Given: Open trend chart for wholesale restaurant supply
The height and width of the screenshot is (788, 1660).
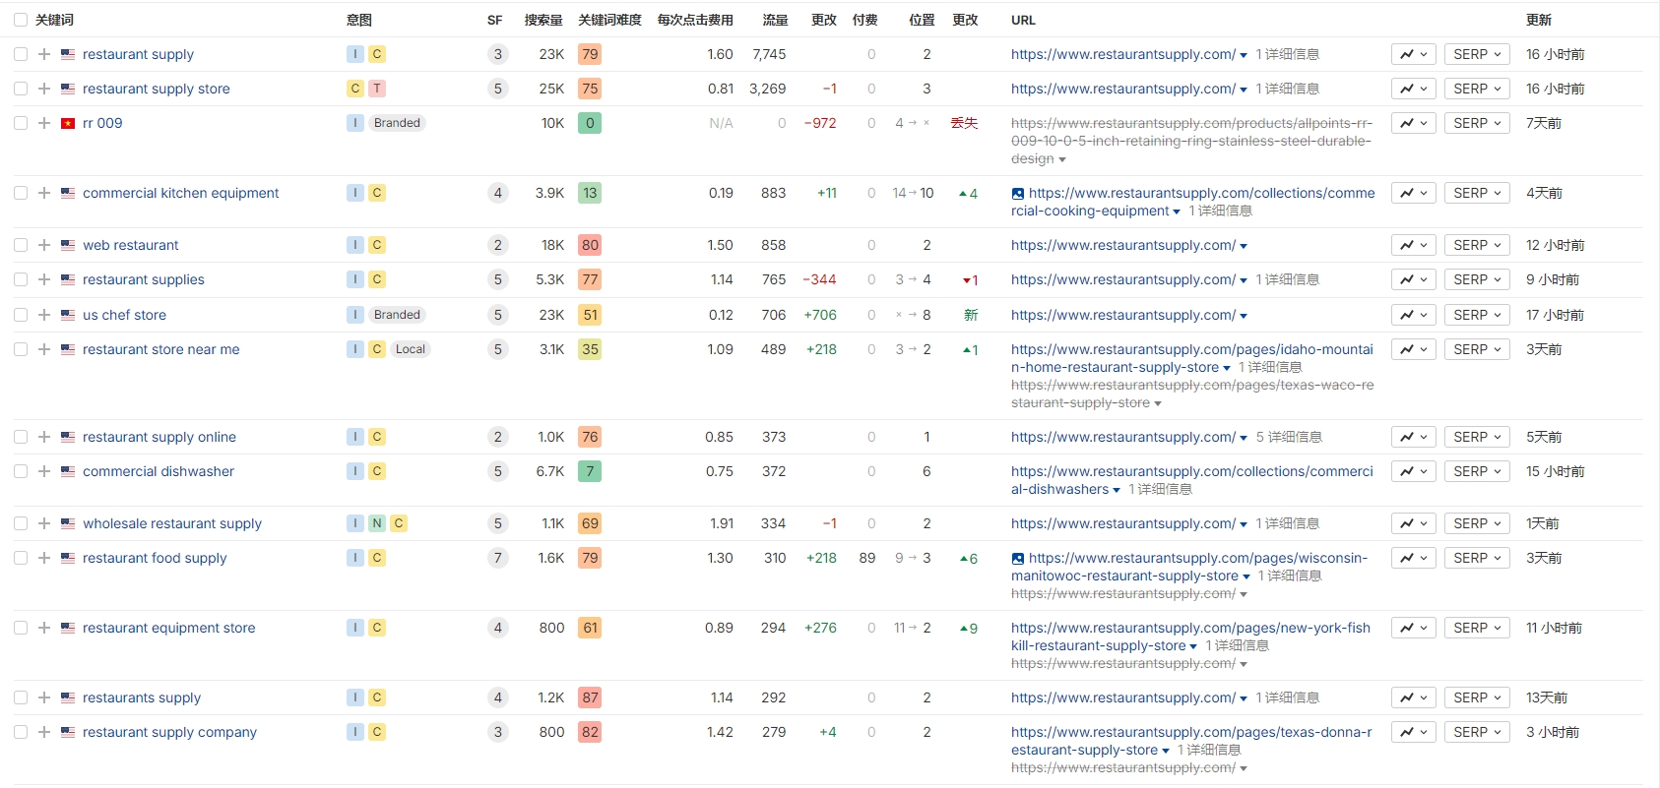Looking at the screenshot, I should (x=1414, y=523).
